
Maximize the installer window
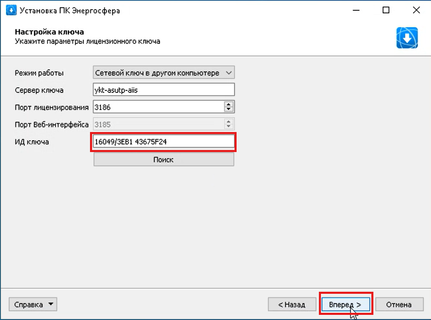386,10
